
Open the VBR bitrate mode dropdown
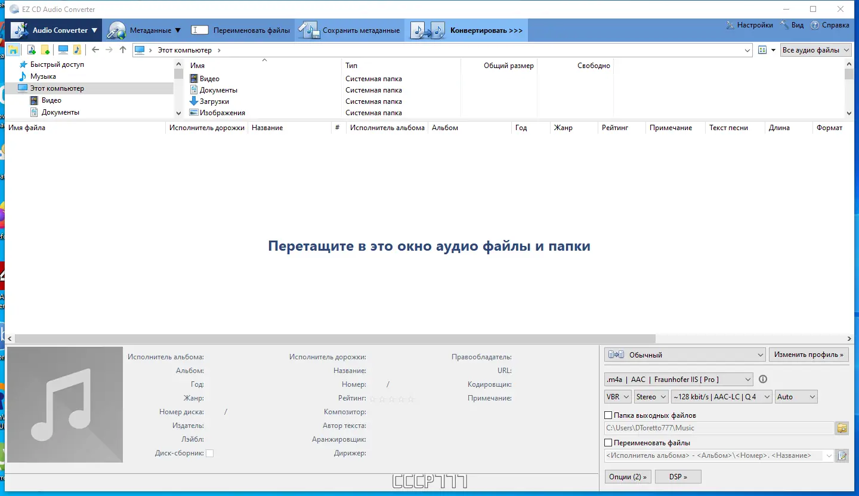(x=617, y=396)
